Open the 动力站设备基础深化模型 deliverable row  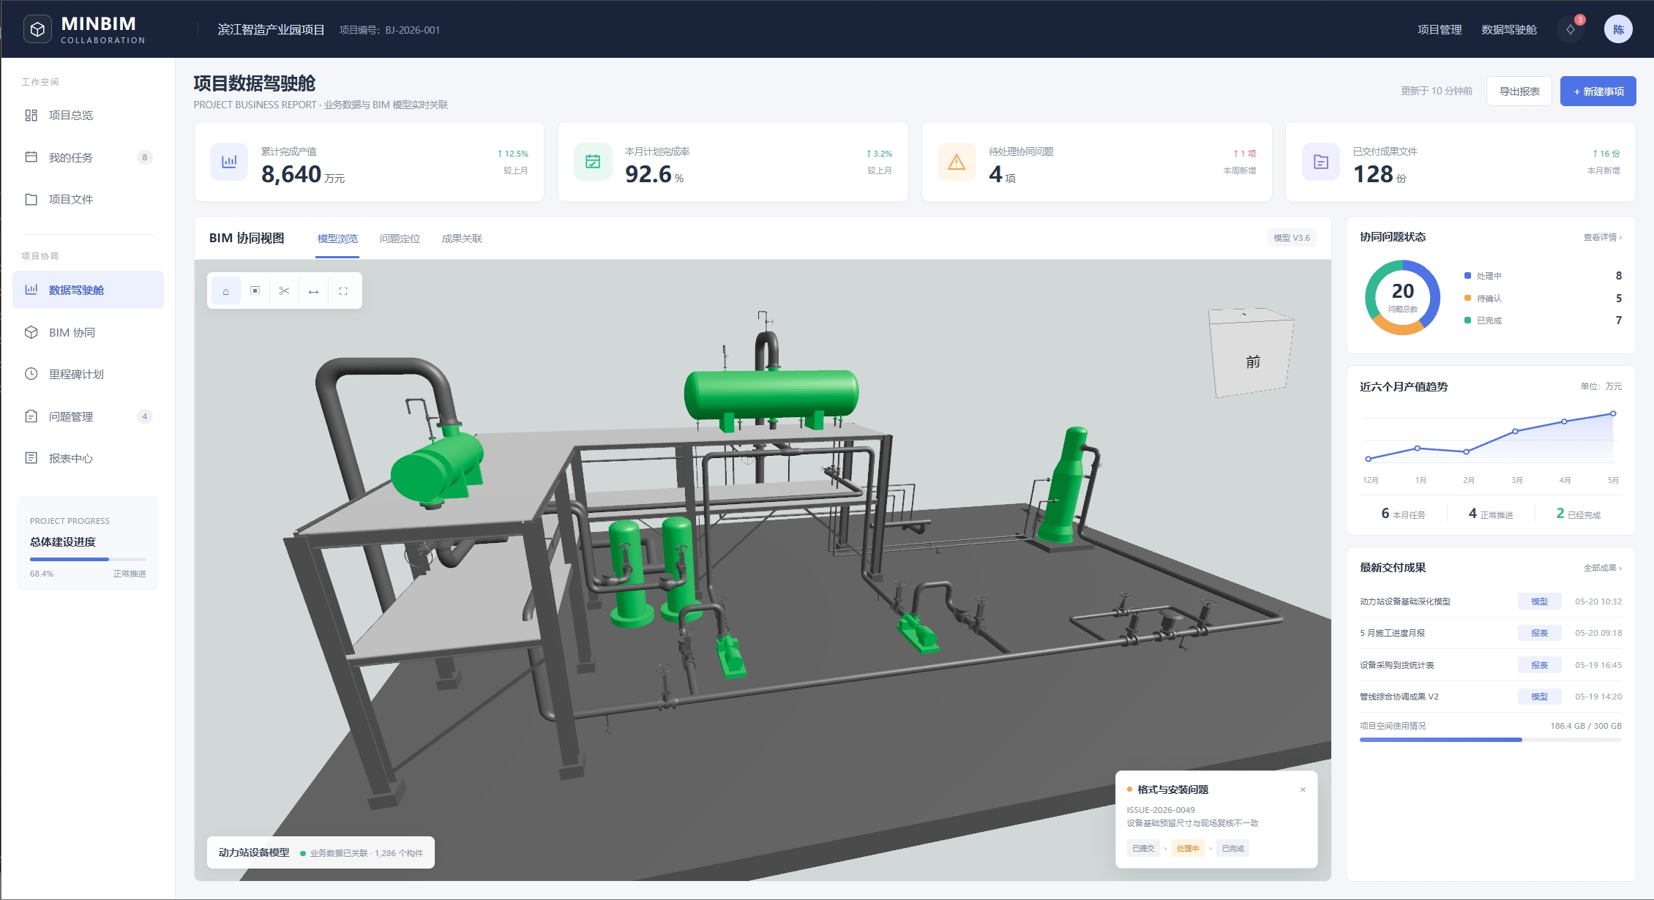coord(1490,601)
